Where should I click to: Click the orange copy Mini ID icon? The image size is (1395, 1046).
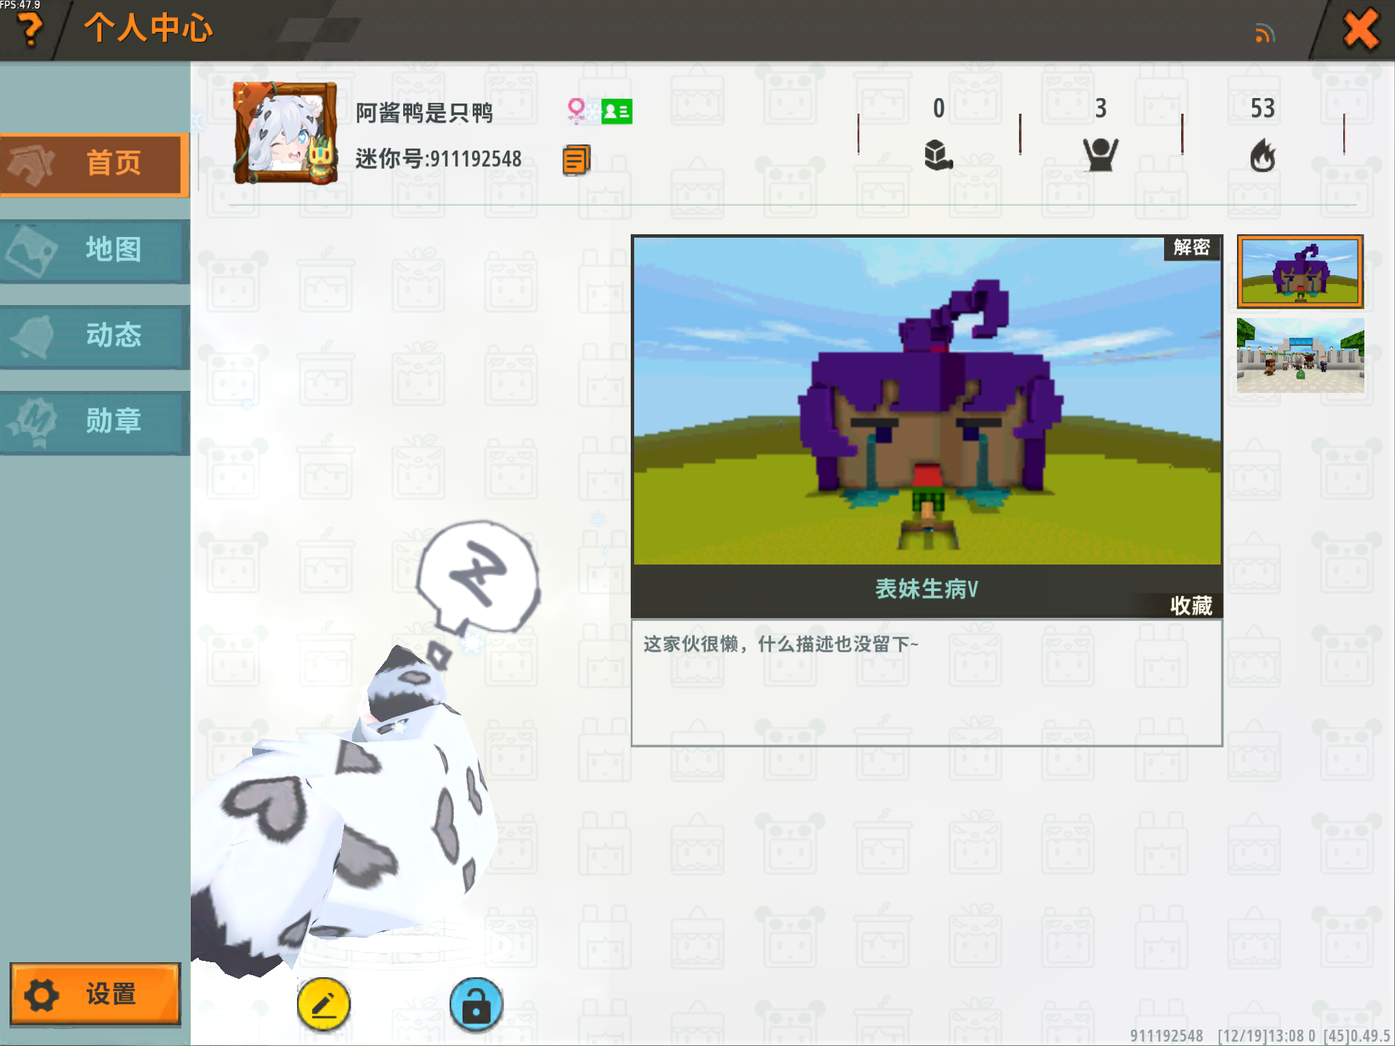[576, 160]
